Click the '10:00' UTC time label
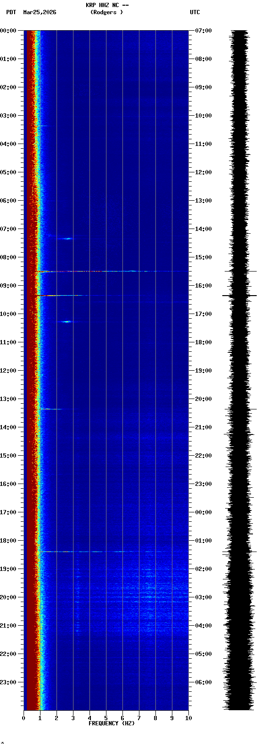This screenshot has width=260, height=748. [203, 116]
